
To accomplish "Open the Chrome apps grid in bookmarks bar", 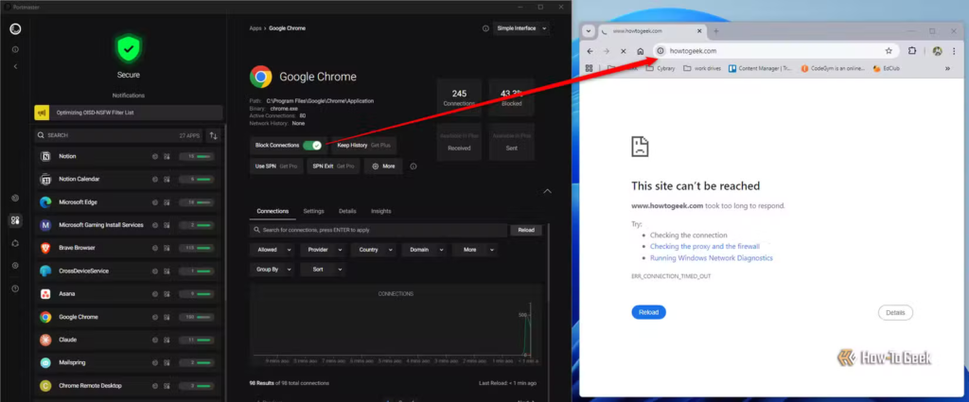I will point(590,68).
